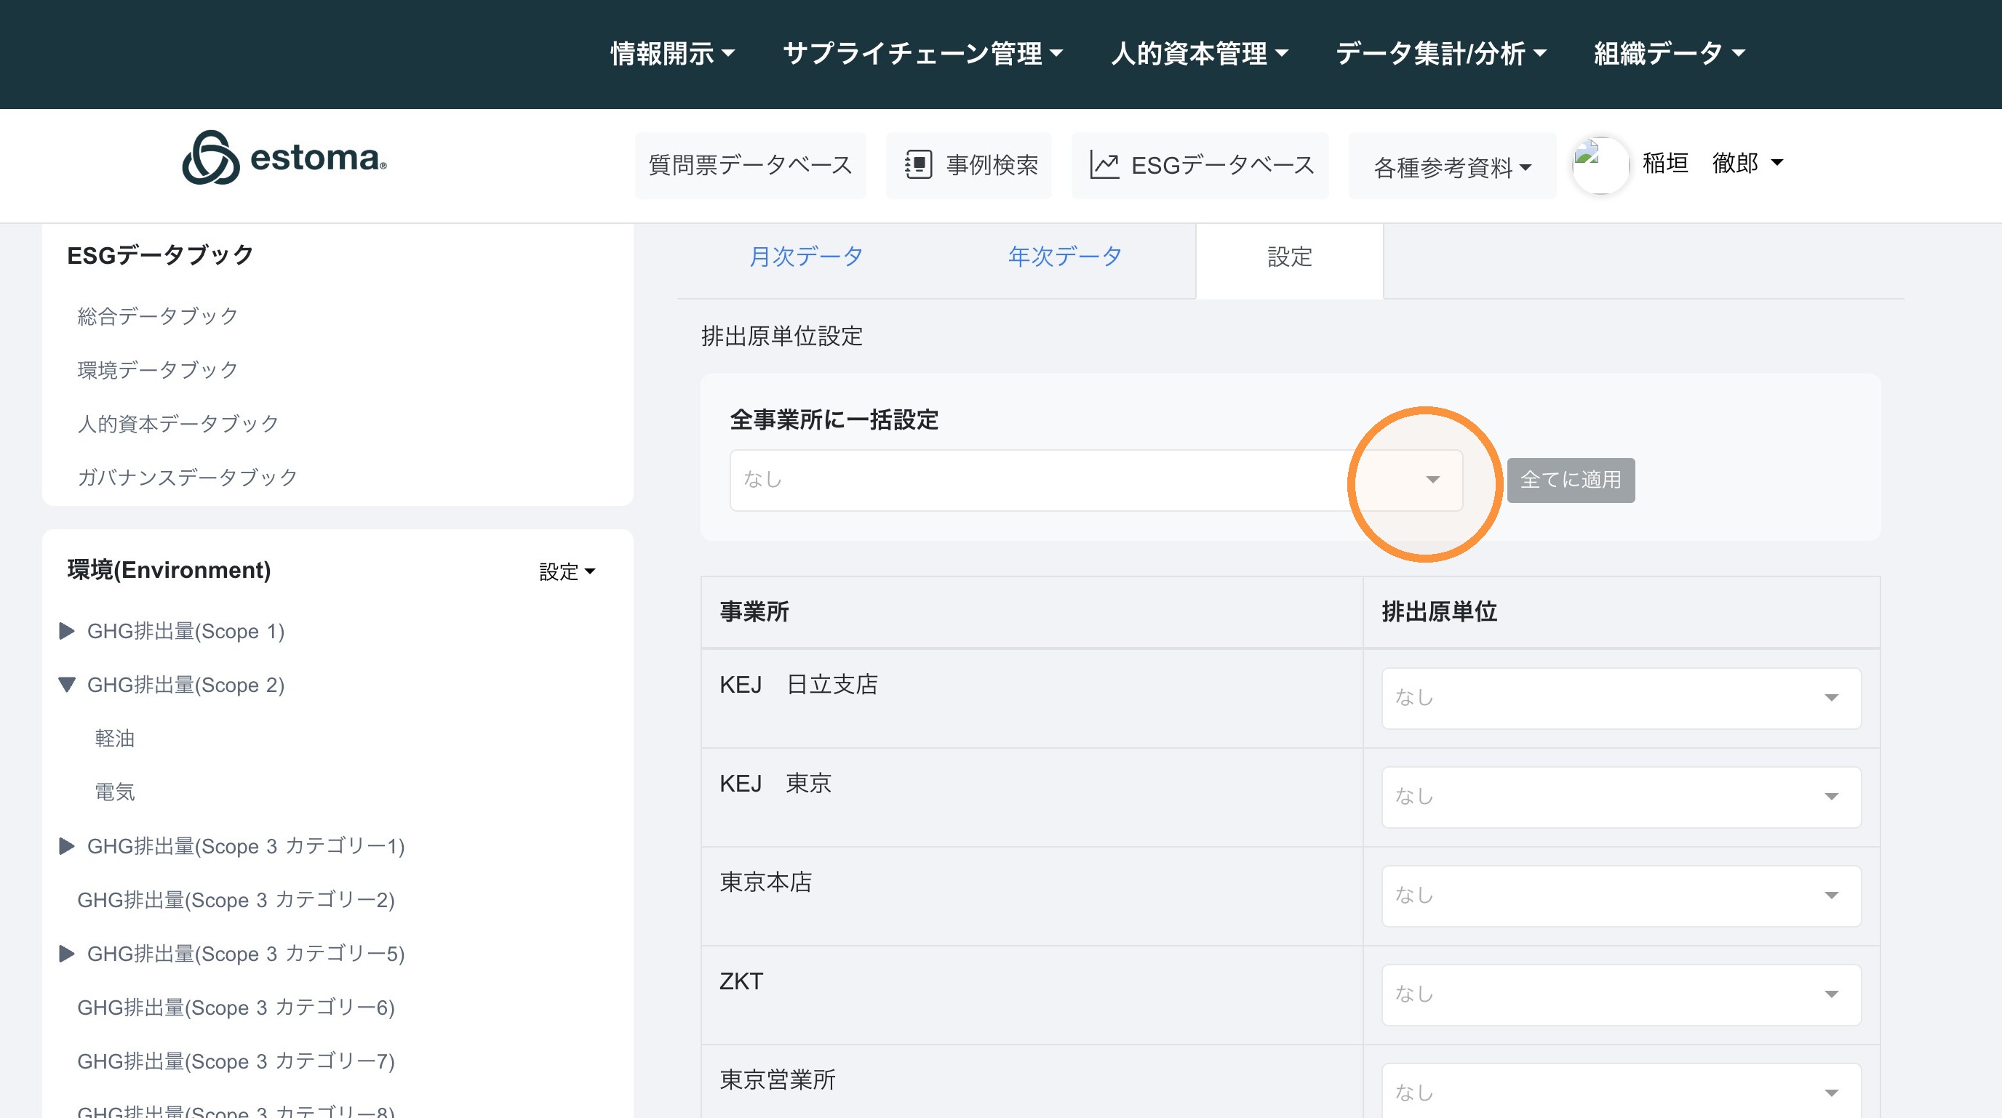Open 人的資本データブック link

tap(178, 423)
